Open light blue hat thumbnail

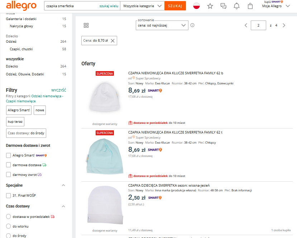(105, 156)
